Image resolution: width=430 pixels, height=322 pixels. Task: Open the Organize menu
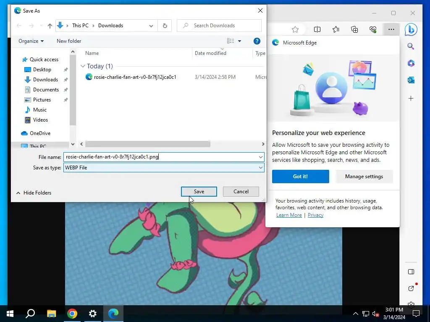tap(31, 41)
